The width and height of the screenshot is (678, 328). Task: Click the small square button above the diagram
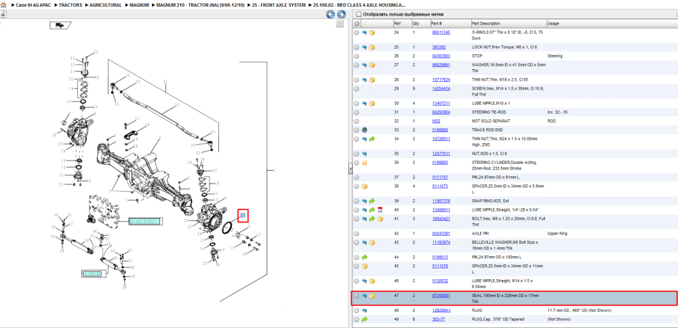[x=340, y=24]
